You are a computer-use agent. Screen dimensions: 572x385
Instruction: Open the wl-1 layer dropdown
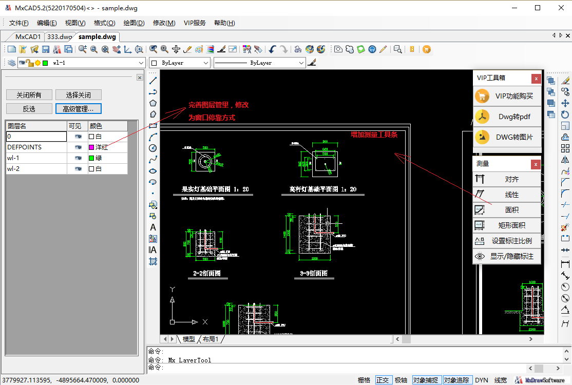pyautogui.click(x=141, y=63)
